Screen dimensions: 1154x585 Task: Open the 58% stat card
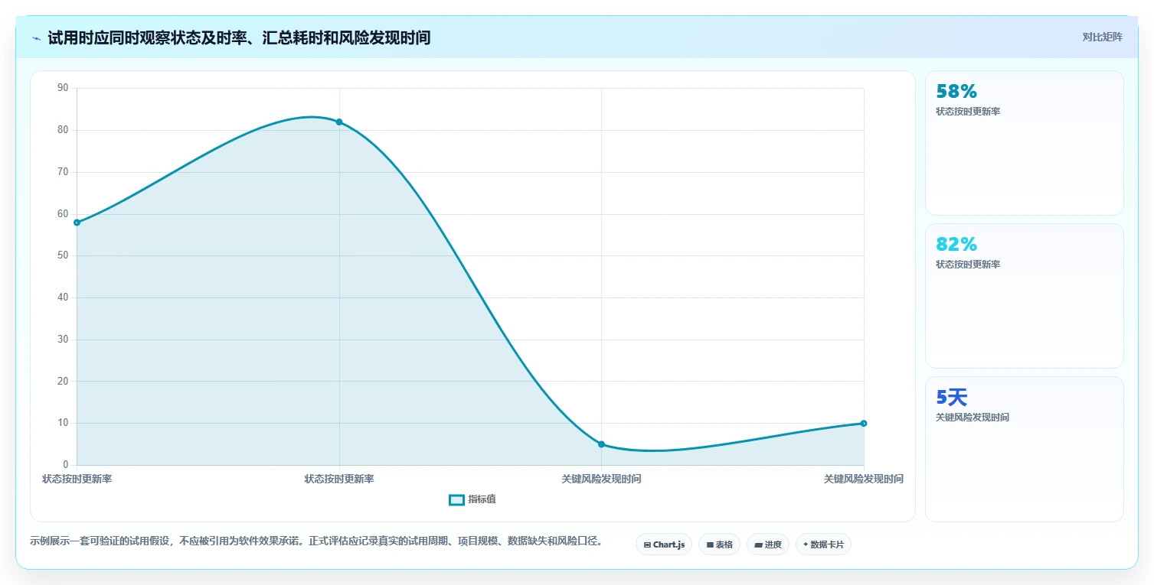click(x=1025, y=143)
